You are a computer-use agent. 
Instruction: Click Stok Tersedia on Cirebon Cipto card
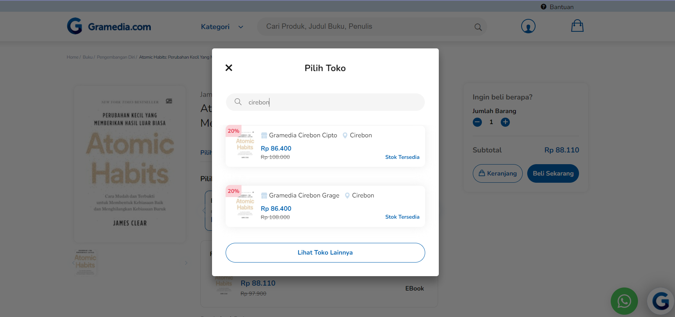pos(402,157)
